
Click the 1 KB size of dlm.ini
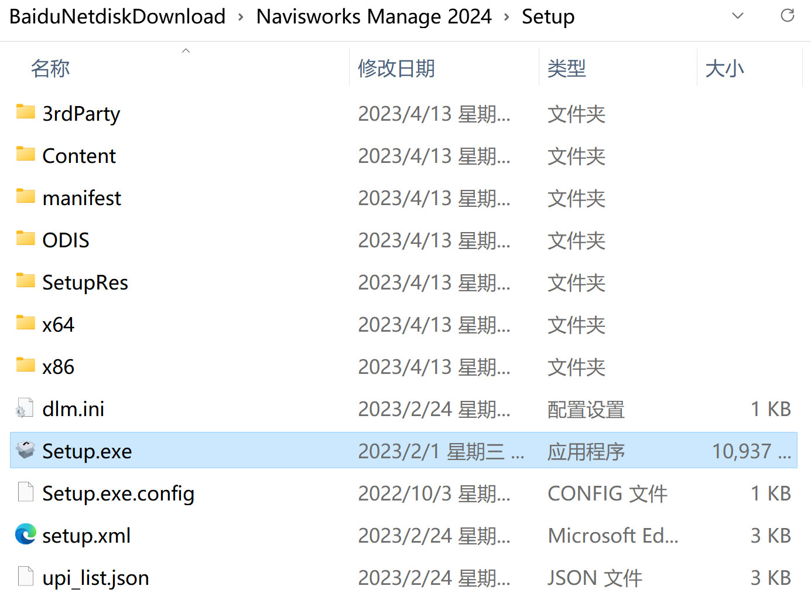tap(771, 409)
